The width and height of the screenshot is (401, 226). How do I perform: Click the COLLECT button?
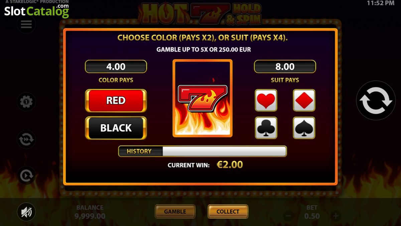pos(228,212)
